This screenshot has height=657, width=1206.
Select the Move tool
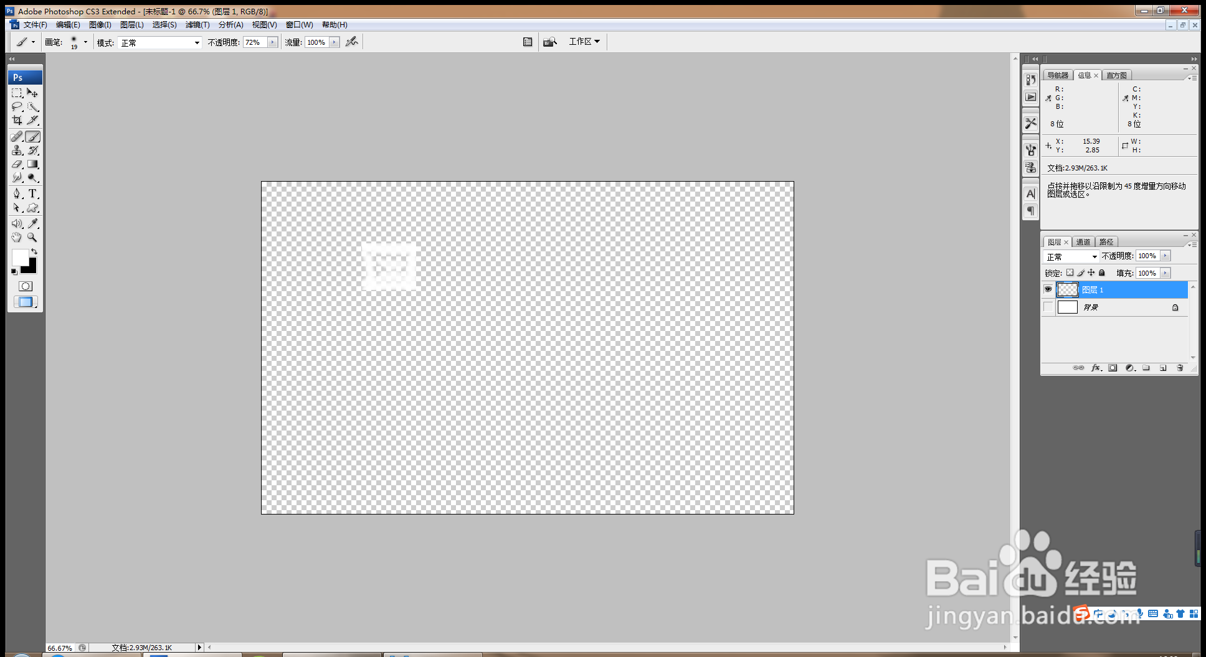pos(33,93)
